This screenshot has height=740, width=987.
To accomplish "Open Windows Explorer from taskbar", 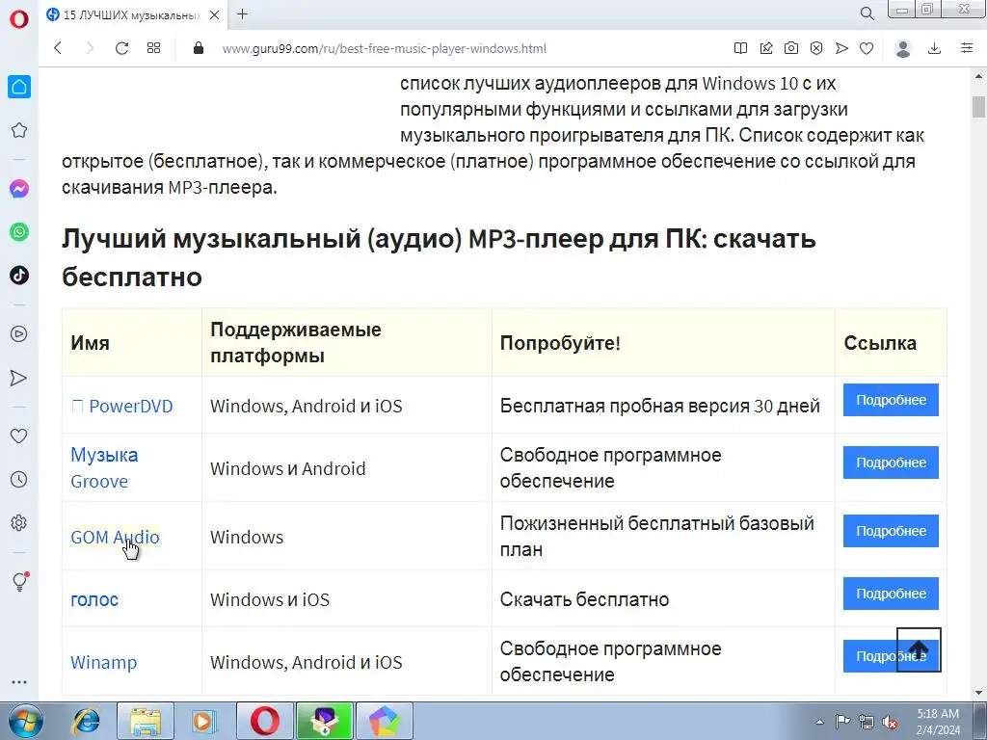I will pyautogui.click(x=146, y=721).
